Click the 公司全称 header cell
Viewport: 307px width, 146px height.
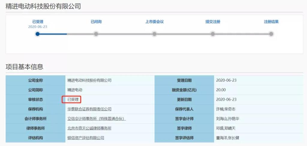pyautogui.click(x=35, y=80)
